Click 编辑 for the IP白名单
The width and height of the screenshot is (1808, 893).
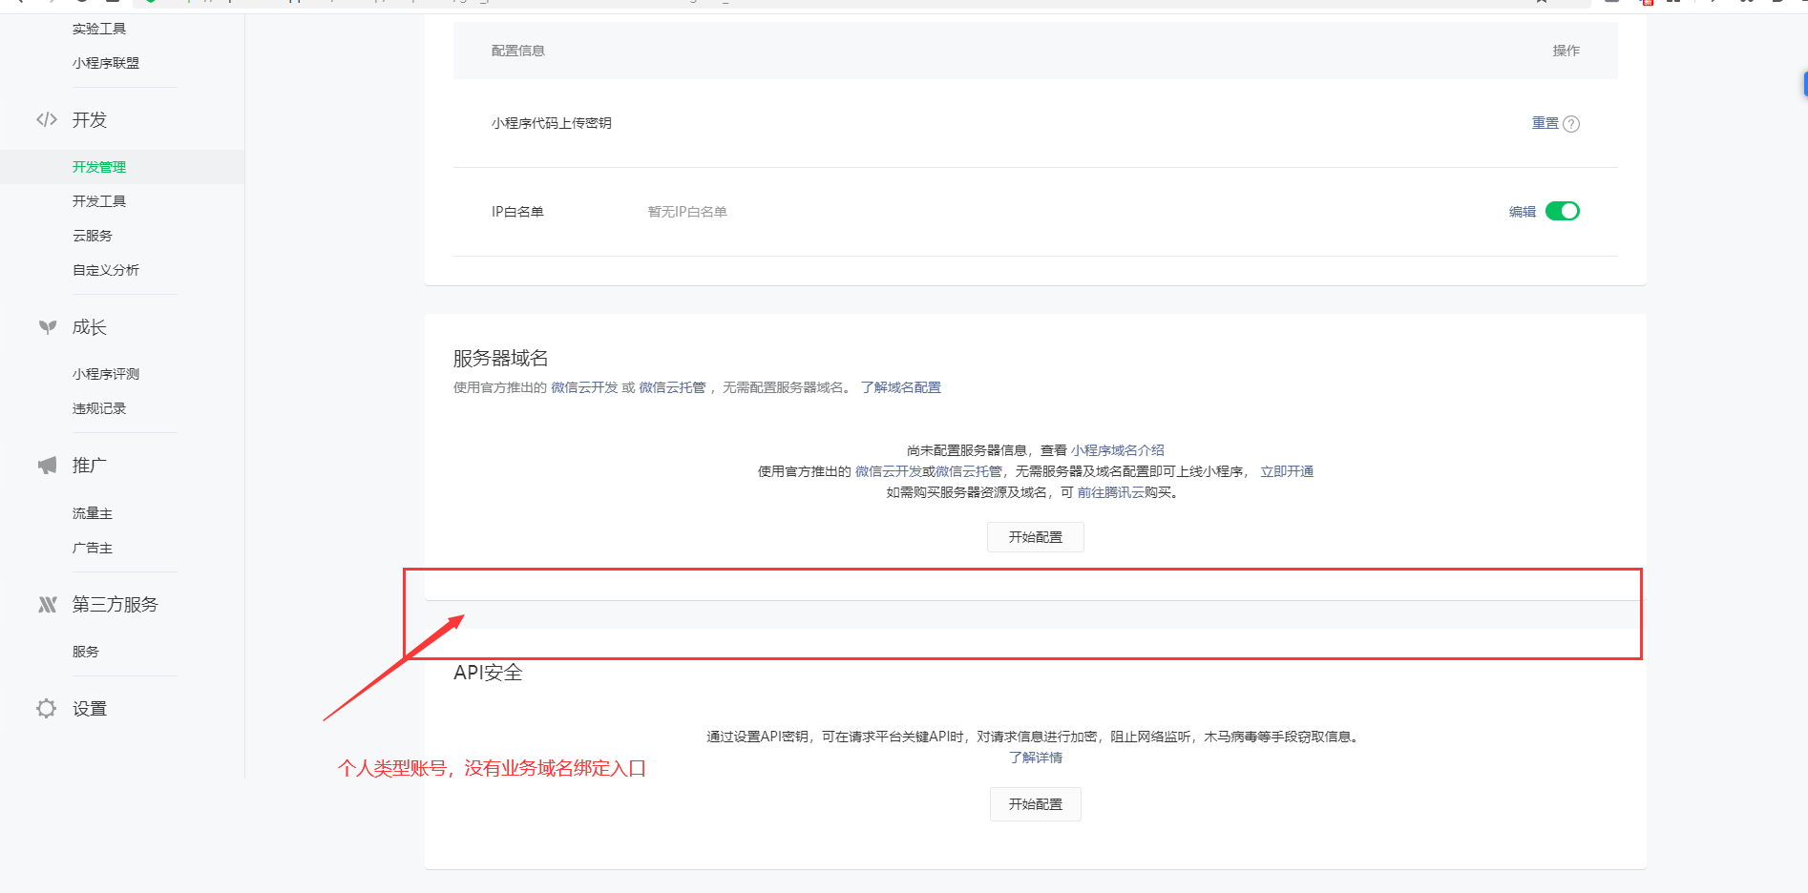point(1522,212)
